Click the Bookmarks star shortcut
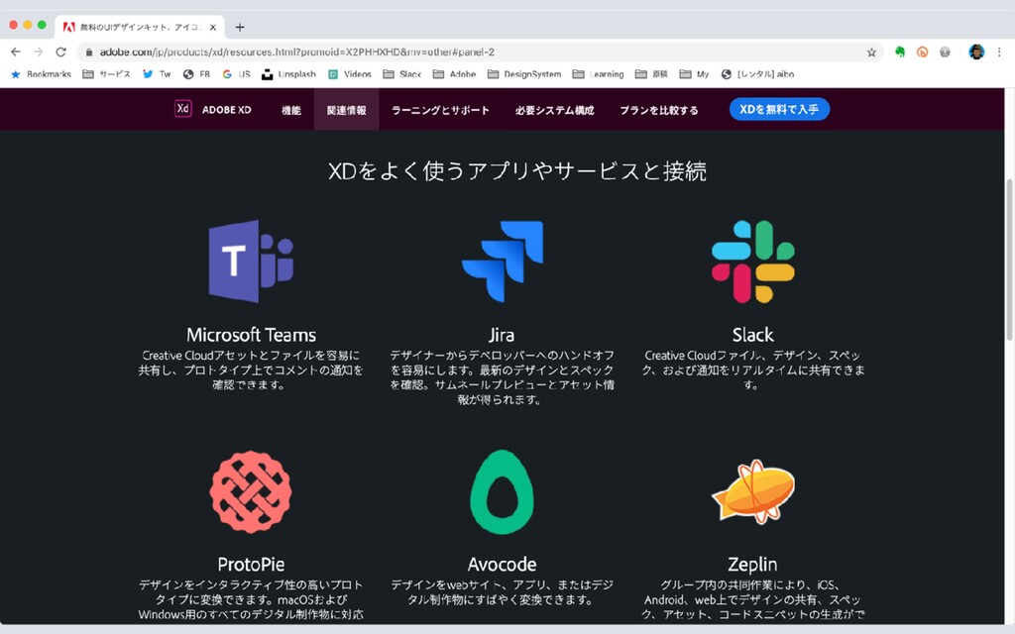This screenshot has height=634, width=1015. click(41, 74)
